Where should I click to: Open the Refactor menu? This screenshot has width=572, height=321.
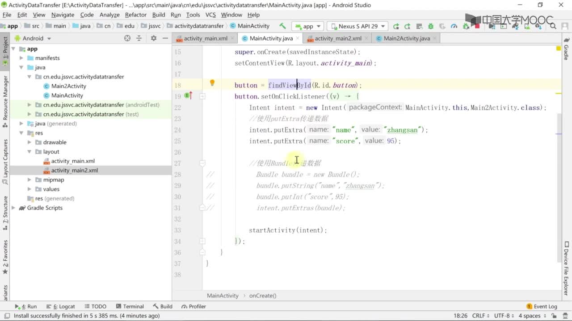(x=136, y=15)
